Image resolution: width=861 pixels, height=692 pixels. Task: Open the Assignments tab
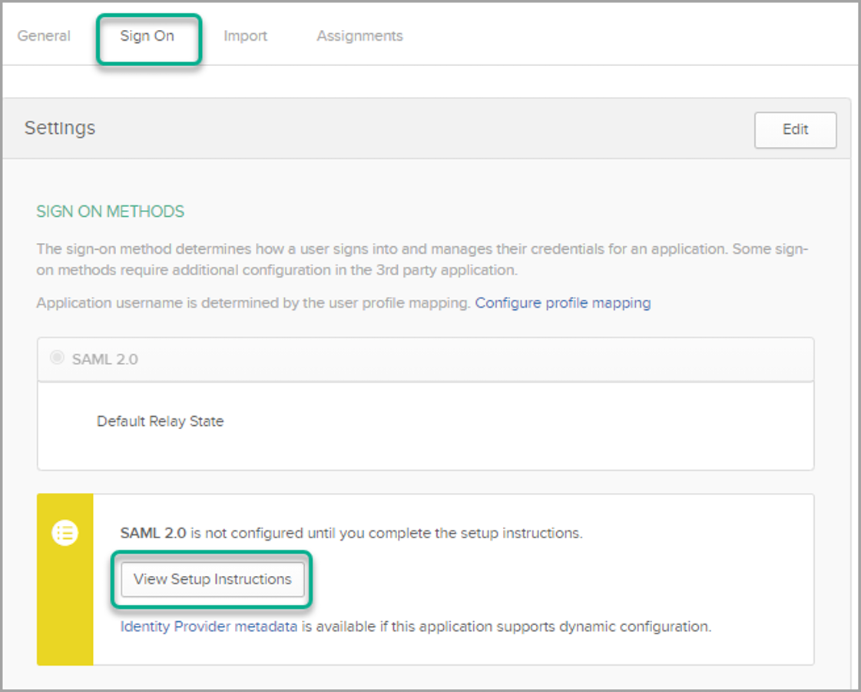359,36
